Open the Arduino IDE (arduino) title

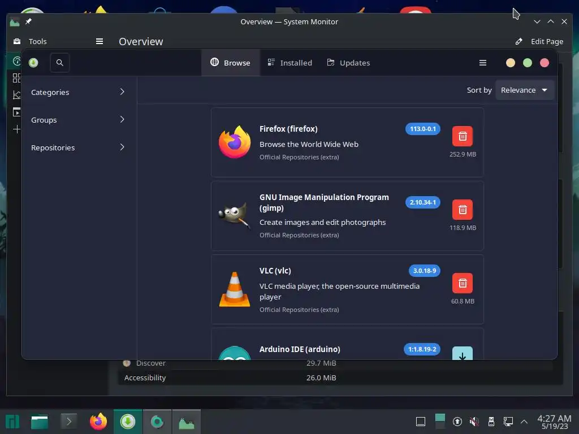click(300, 349)
